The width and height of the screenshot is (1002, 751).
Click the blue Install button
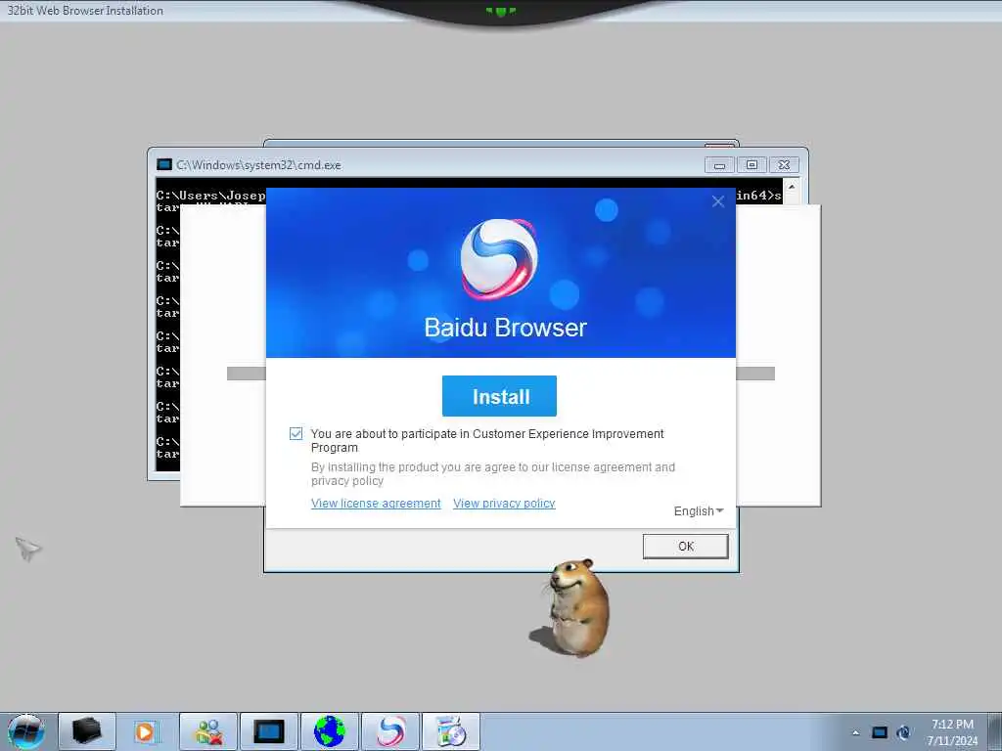pyautogui.click(x=499, y=396)
